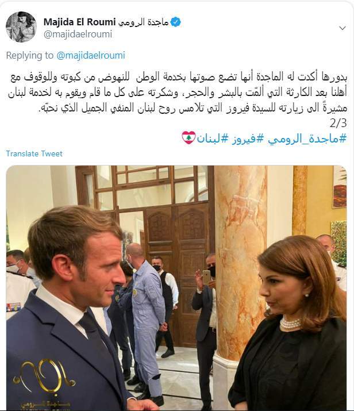Click the Lebanon flag heart emoji
Image resolution: width=354 pixels, height=411 pixels.
pos(188,137)
